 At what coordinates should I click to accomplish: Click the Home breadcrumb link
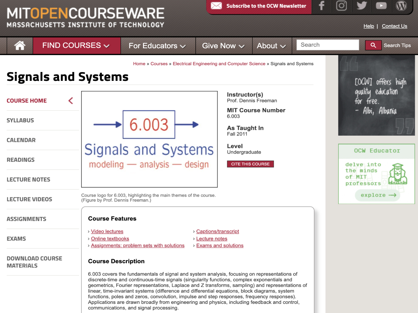139,64
